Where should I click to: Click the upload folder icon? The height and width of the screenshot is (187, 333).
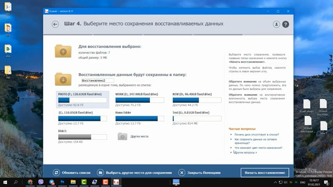point(63,51)
